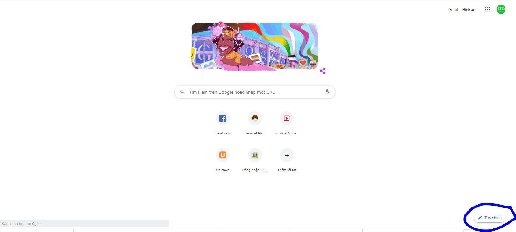The width and height of the screenshot is (516, 232).
Task: Click the Unica.vn text label
Action: 223,170
